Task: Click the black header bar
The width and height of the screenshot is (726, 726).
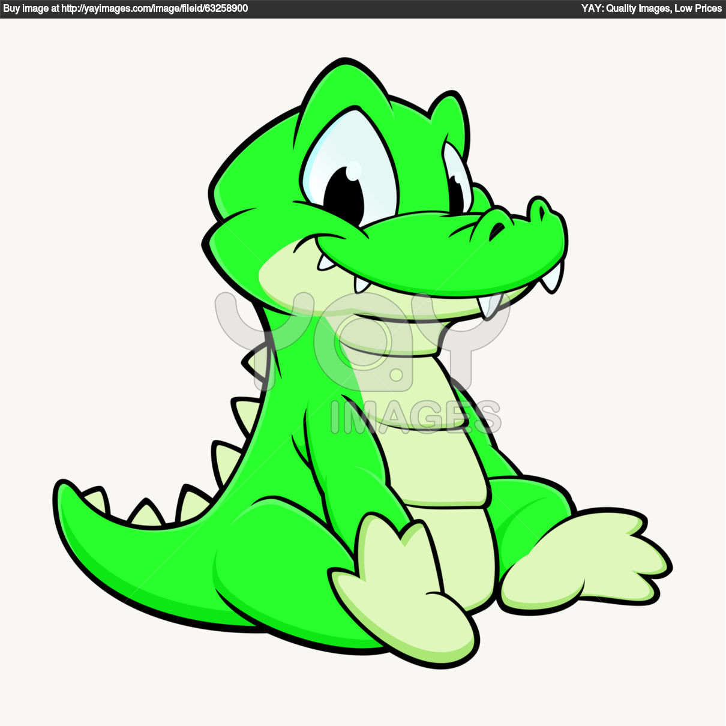Action: 363,9
